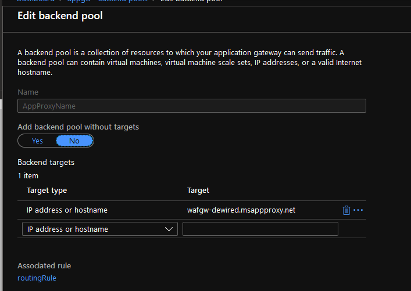Click the Backend targets section label
The image size is (411, 291).
[46, 163]
